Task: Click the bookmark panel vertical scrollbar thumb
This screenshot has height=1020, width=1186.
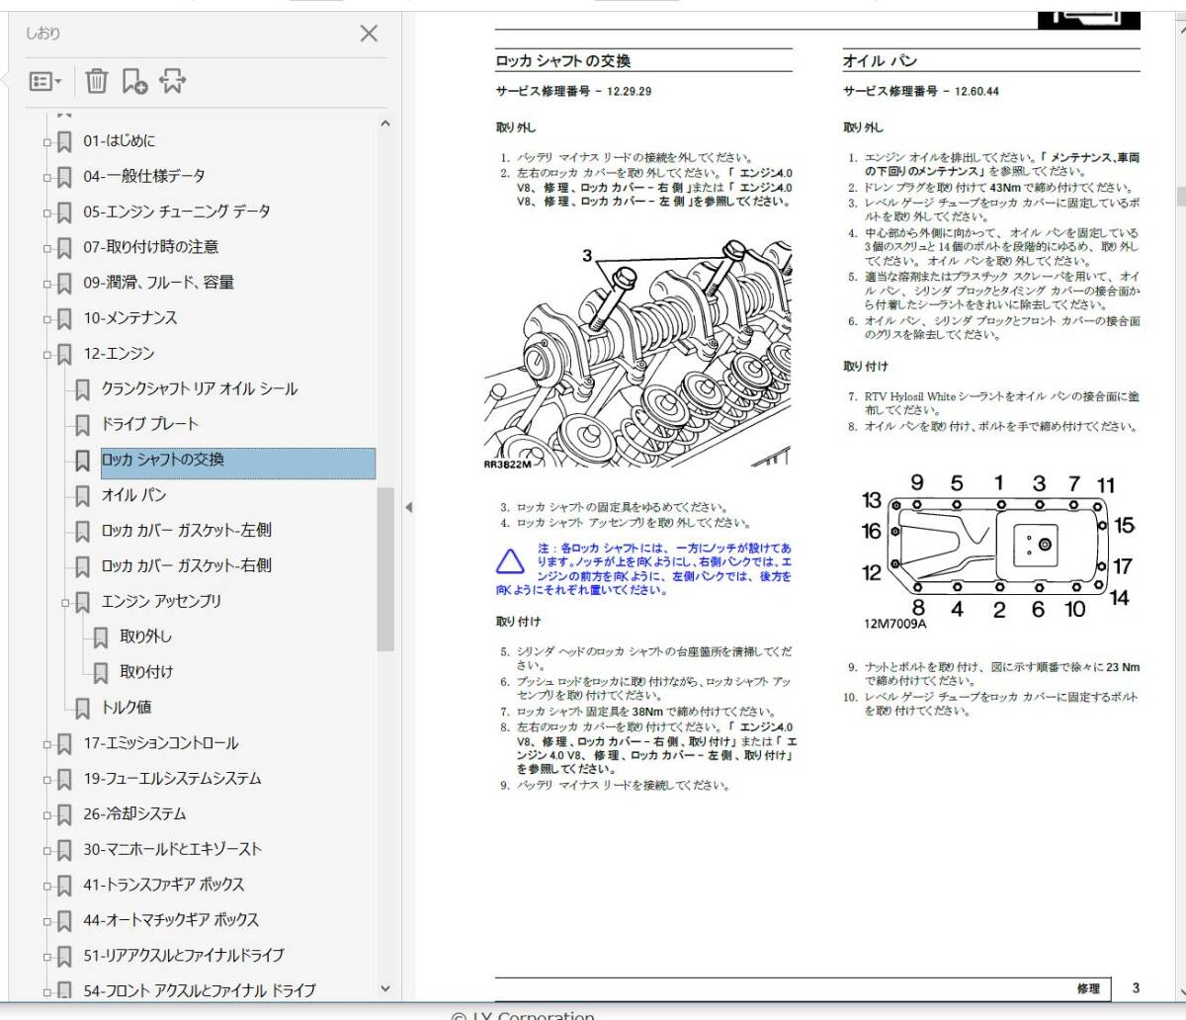Action: (x=385, y=569)
